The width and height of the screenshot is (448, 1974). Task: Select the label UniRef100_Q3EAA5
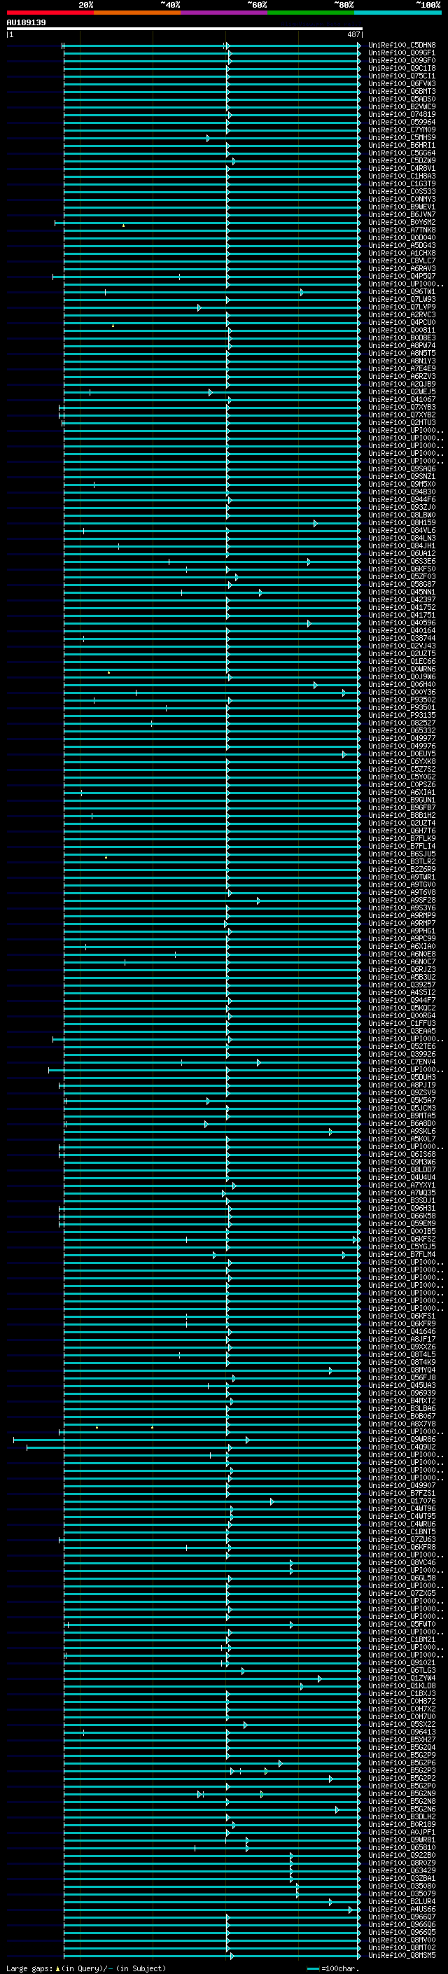point(402,1031)
